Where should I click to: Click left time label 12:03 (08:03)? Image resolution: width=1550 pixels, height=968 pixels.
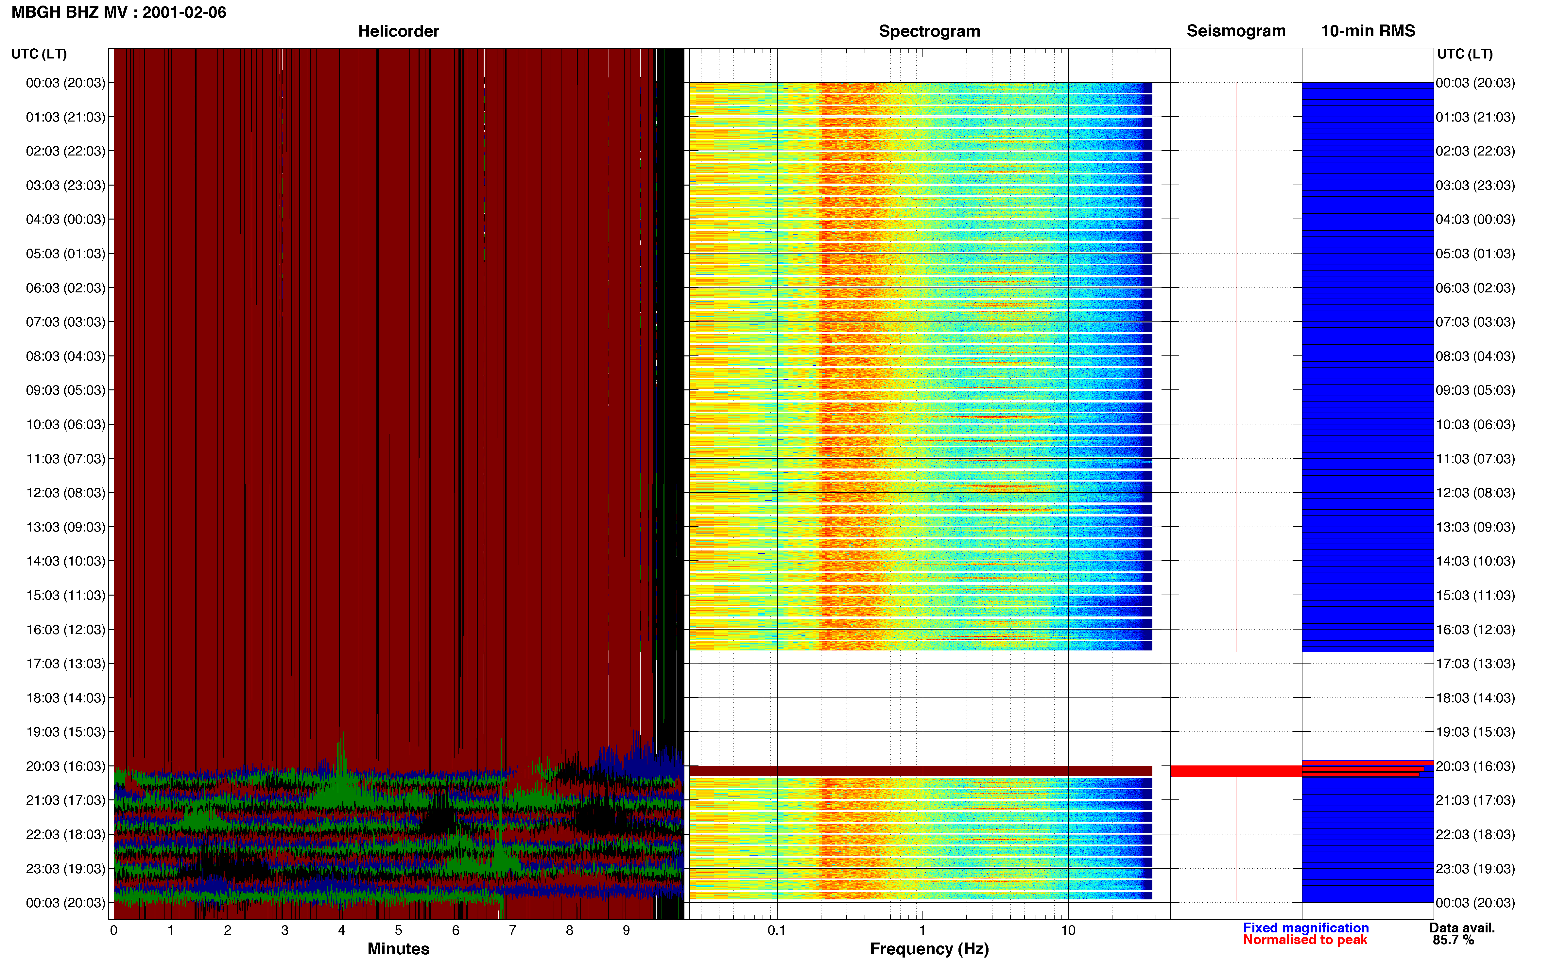pyautogui.click(x=65, y=492)
